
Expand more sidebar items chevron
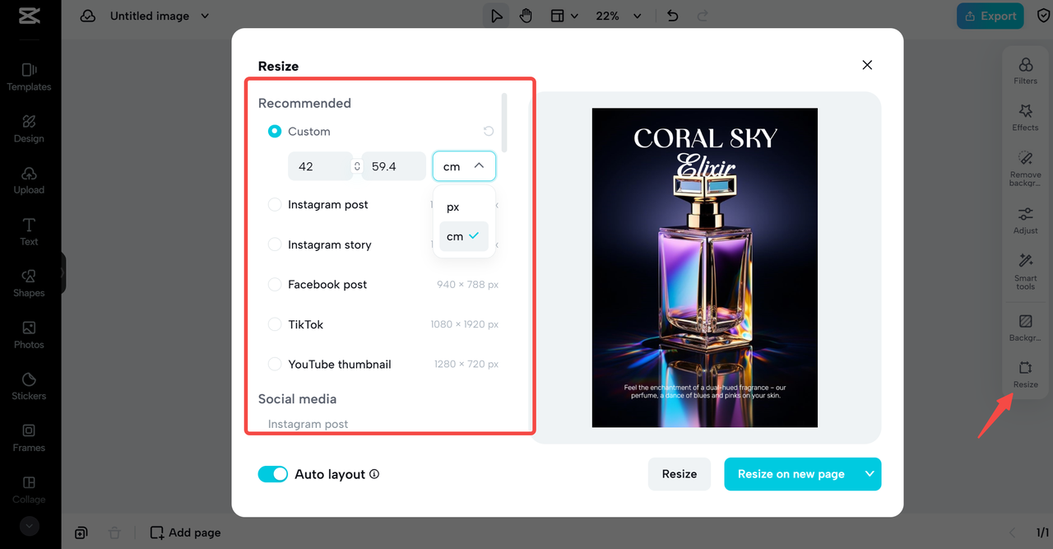[29, 525]
